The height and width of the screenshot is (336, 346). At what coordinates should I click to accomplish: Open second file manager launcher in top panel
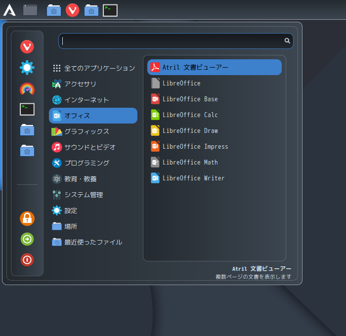[x=91, y=10]
